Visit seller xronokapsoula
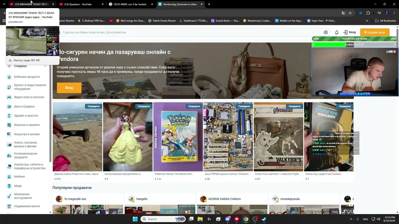The image size is (399, 224). (x=290, y=199)
